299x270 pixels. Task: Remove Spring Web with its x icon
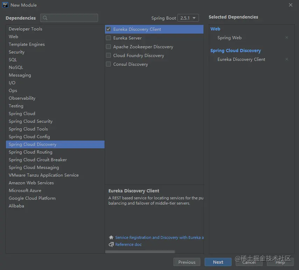287,37
